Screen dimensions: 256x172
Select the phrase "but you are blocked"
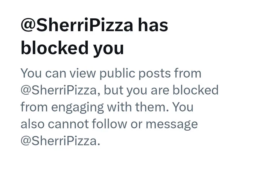(x=161, y=90)
